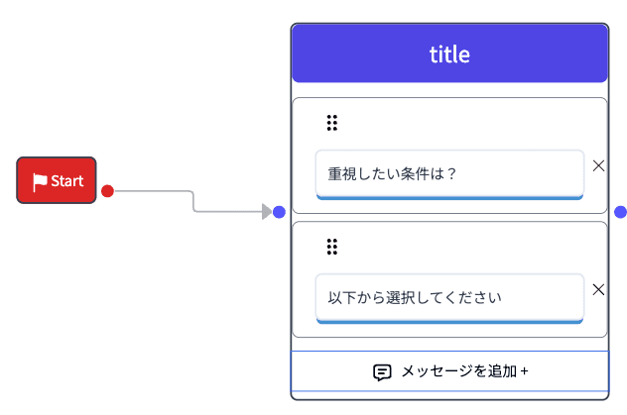Click the red output handle of Start node
Viewport: 627px width, 415px height.
tap(108, 191)
